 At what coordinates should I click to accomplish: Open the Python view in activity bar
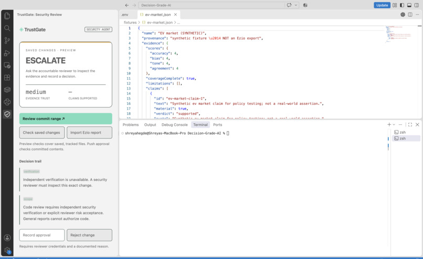point(7,102)
